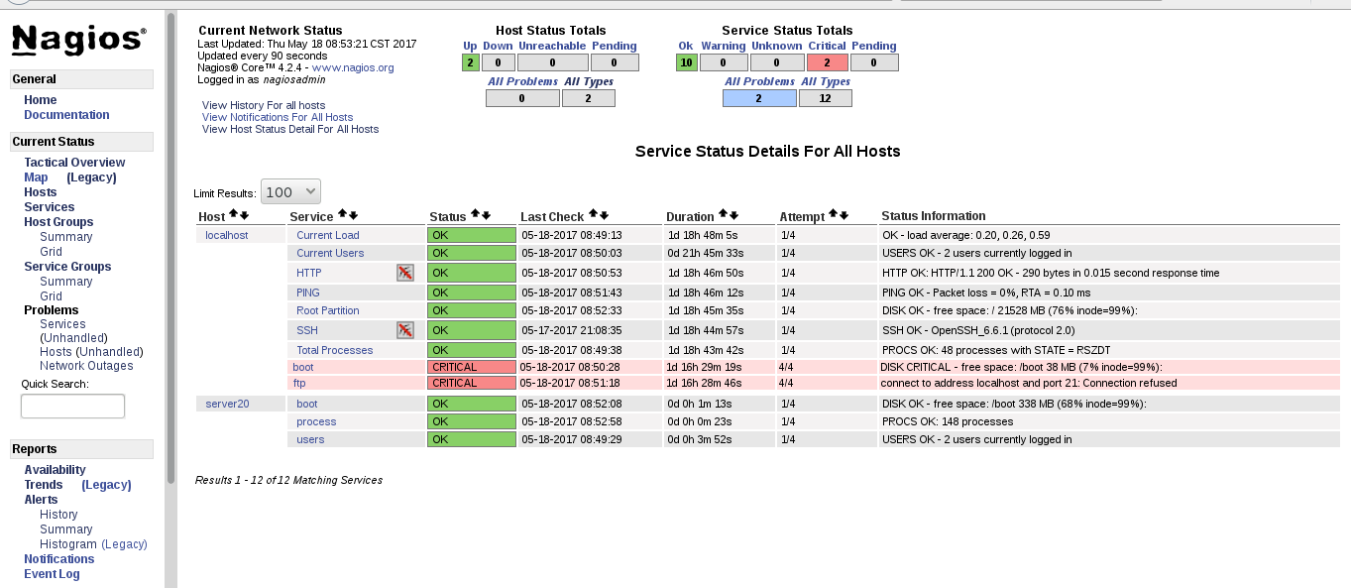Sort Service column descending with down arrow
The height and width of the screenshot is (588, 1351).
pyautogui.click(x=353, y=215)
